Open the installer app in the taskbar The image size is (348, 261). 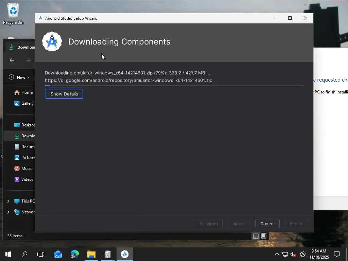point(108,254)
